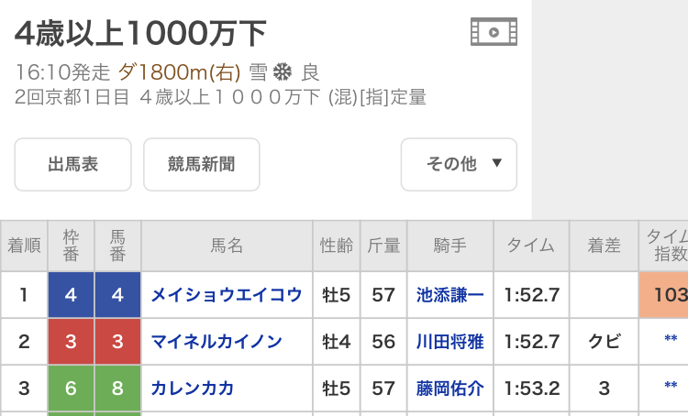Open the 競馬新聞 page
The height and width of the screenshot is (416, 688).
pos(202,164)
